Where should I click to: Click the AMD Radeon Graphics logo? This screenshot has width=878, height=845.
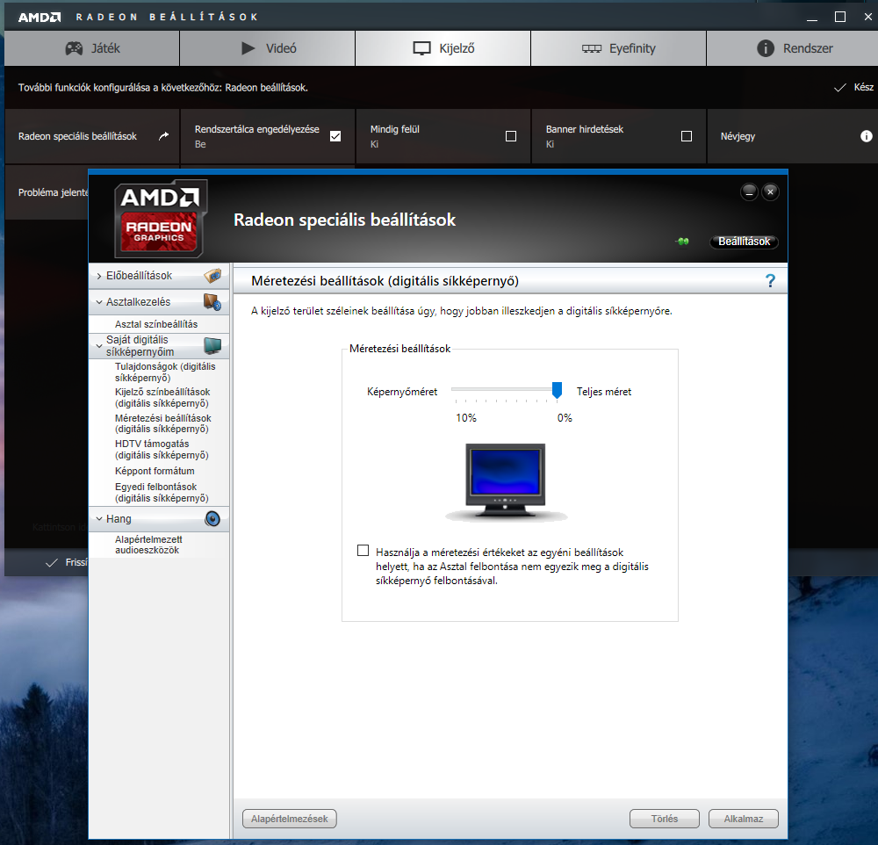click(161, 218)
